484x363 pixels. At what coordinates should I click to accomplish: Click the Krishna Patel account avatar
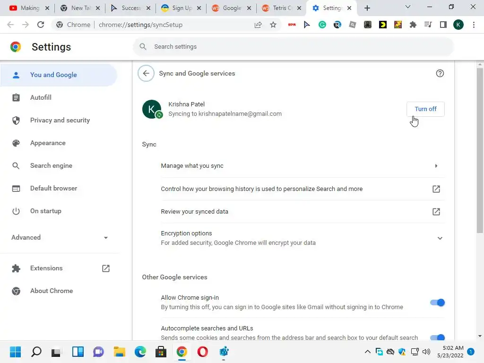152,109
